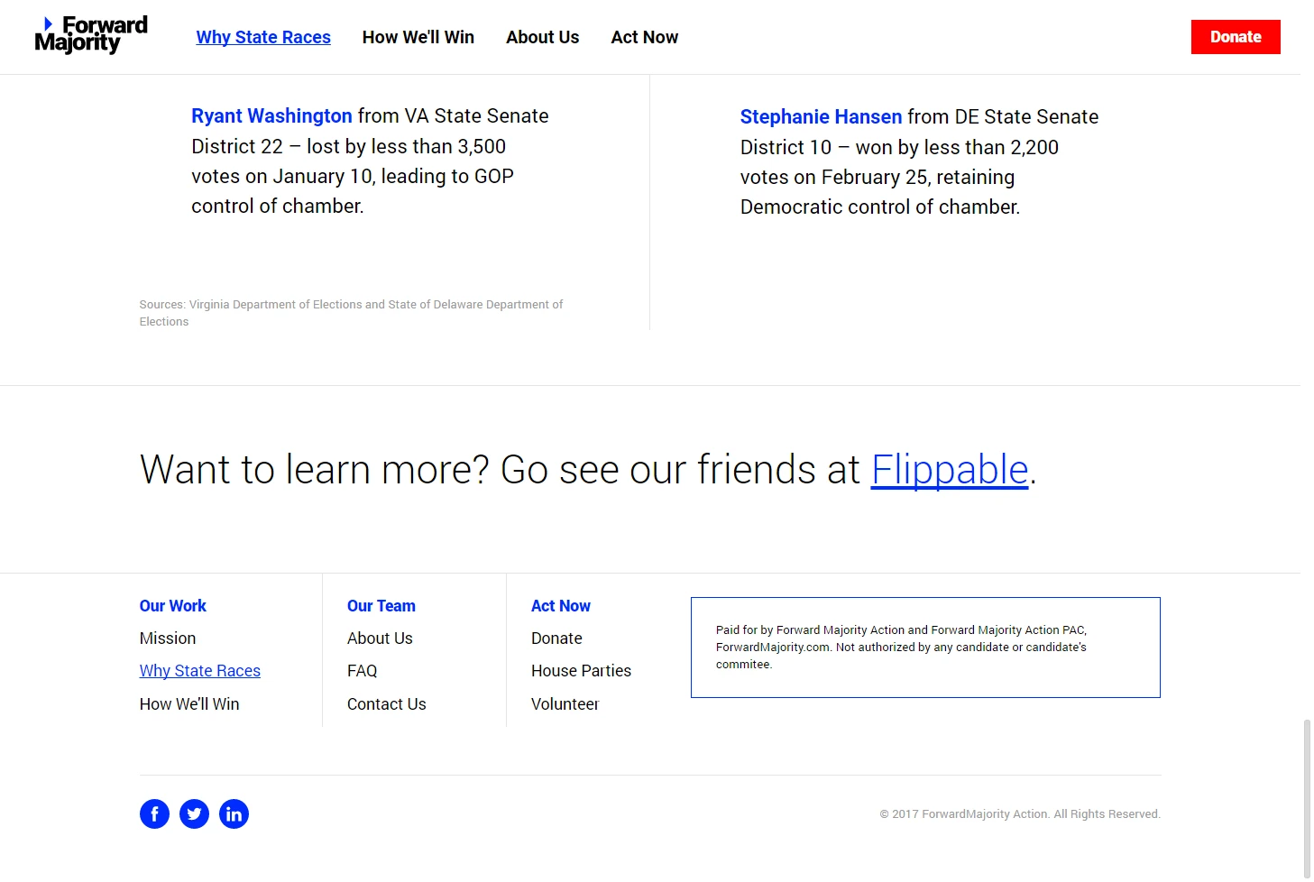Open the Facebook social icon
The image size is (1314, 882).
point(154,814)
